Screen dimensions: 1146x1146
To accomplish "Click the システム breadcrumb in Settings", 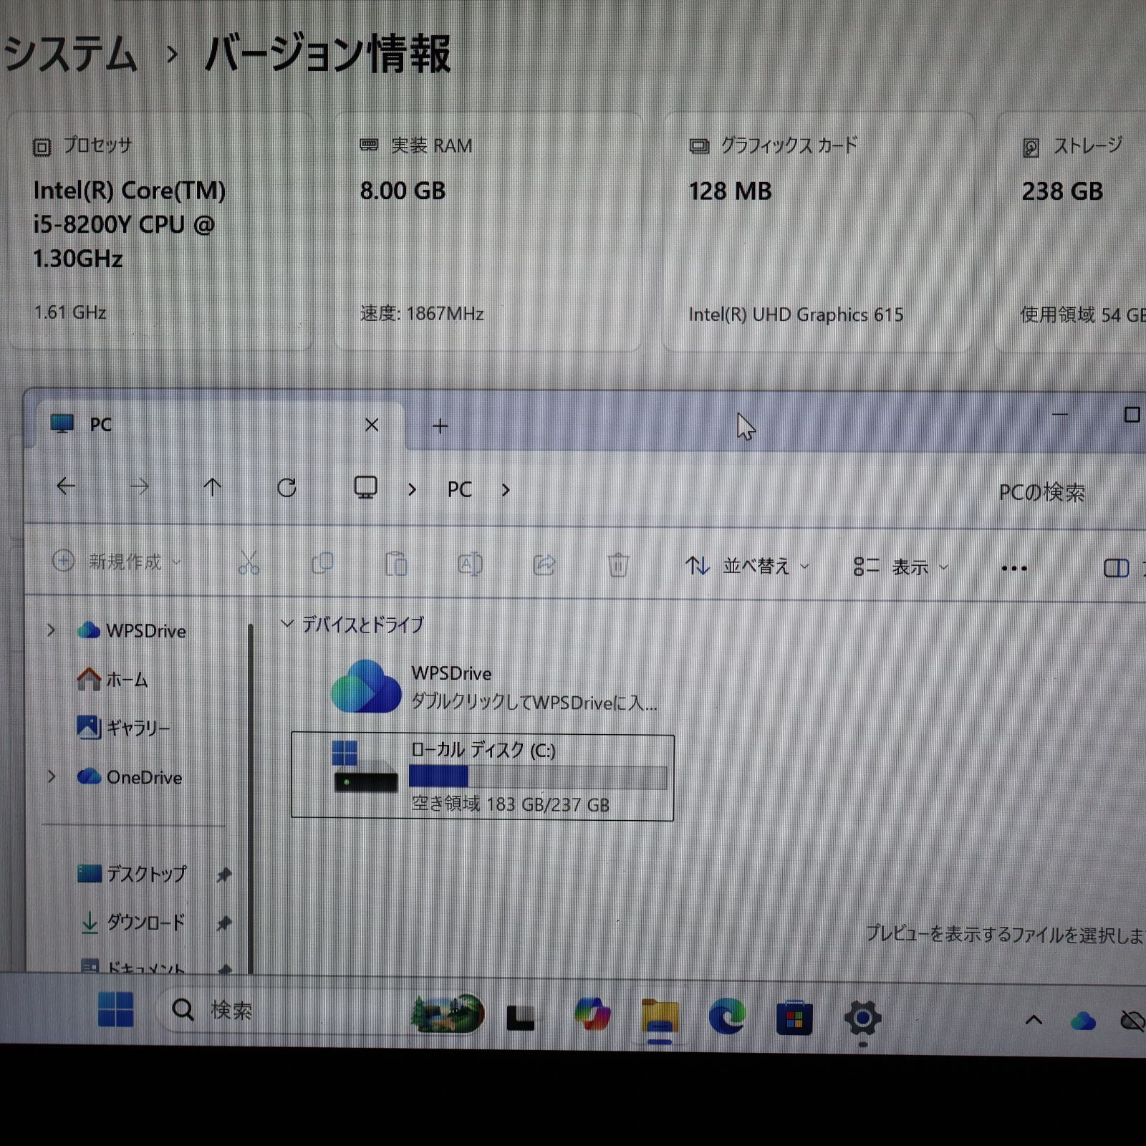I will (x=69, y=54).
